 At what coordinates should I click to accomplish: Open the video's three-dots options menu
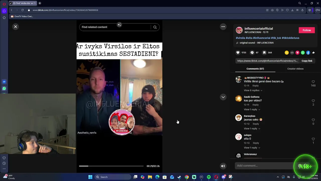tap(223, 27)
